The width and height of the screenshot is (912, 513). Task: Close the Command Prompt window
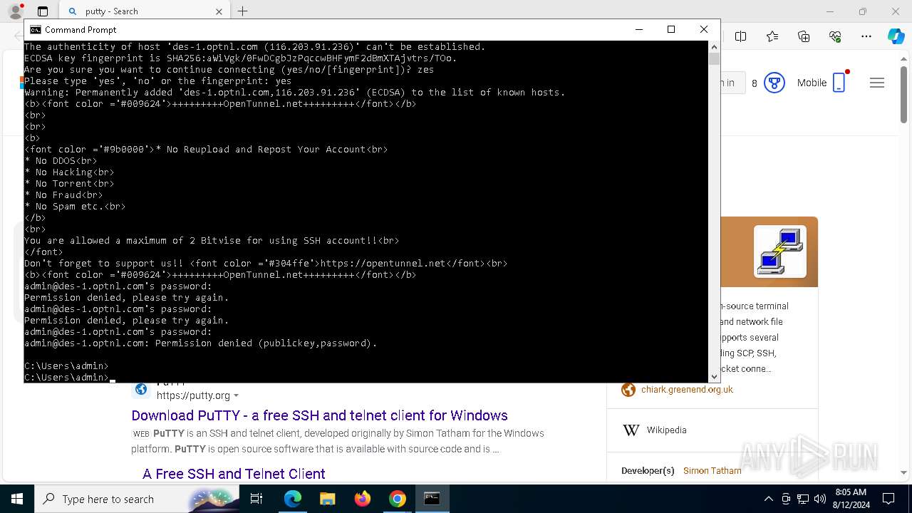coord(704,29)
